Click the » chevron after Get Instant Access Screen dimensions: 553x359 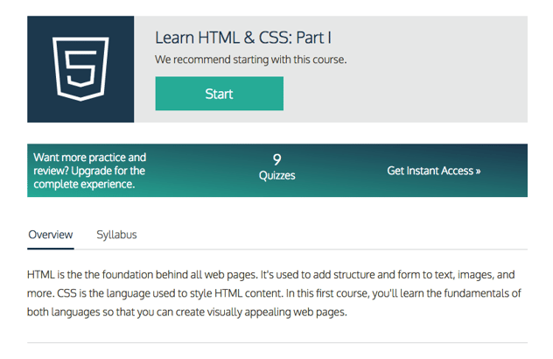pyautogui.click(x=478, y=172)
